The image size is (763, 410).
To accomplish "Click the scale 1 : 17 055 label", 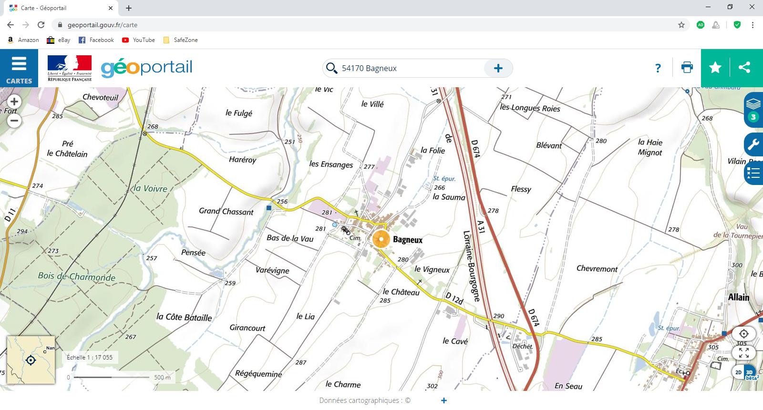I will pos(90,357).
